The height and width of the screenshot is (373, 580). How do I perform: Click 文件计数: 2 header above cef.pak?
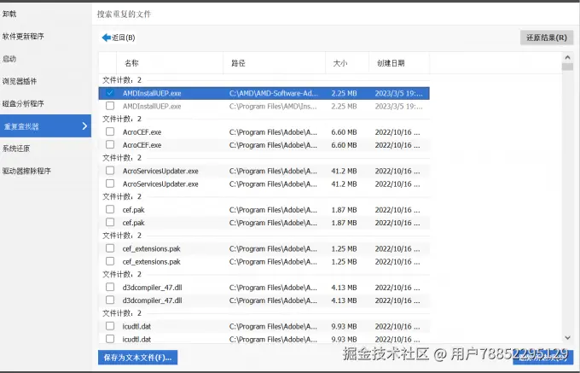pyautogui.click(x=122, y=196)
